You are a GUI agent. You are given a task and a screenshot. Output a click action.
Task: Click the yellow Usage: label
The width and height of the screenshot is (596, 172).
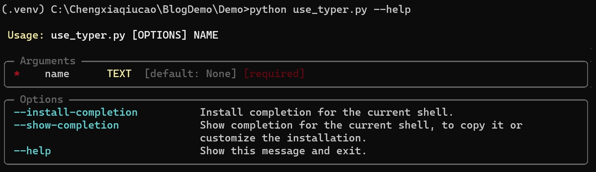tap(26, 35)
